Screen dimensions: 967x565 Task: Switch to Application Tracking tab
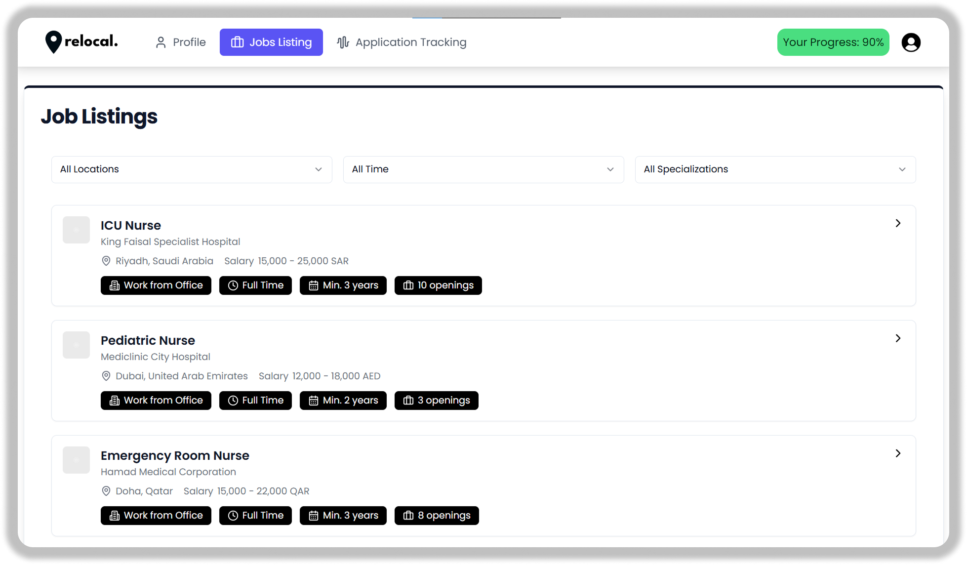pos(402,42)
